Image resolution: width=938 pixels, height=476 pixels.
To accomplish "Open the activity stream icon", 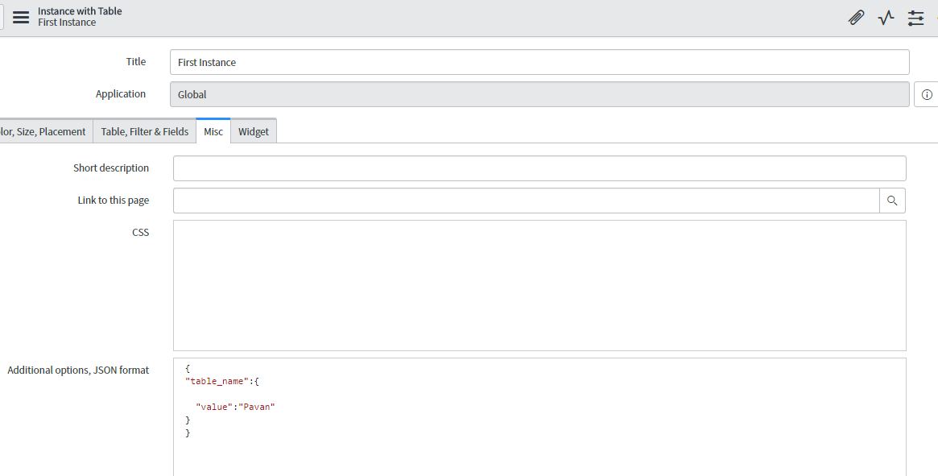I will tap(886, 17).
